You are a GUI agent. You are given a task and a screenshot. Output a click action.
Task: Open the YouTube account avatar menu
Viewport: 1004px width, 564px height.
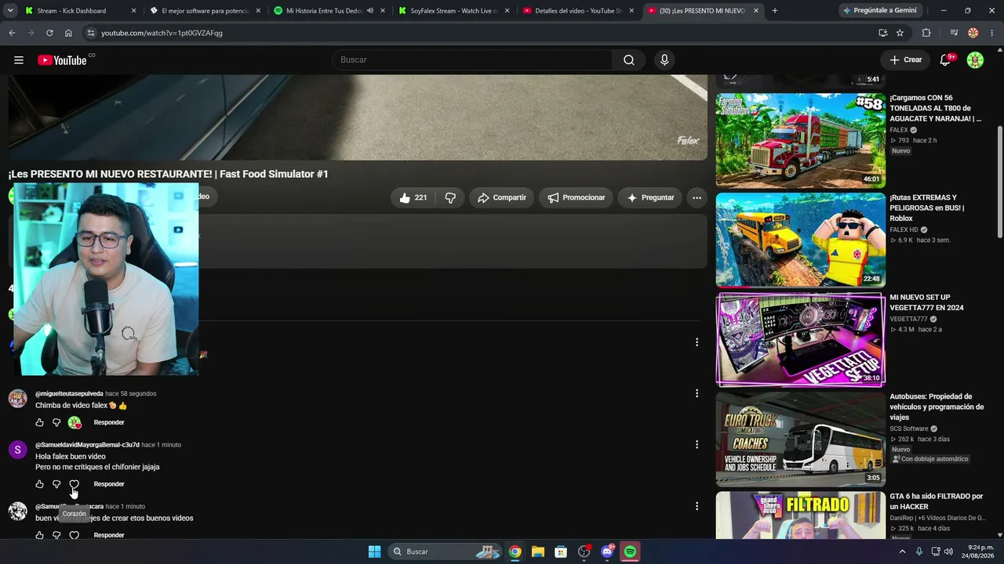975,60
